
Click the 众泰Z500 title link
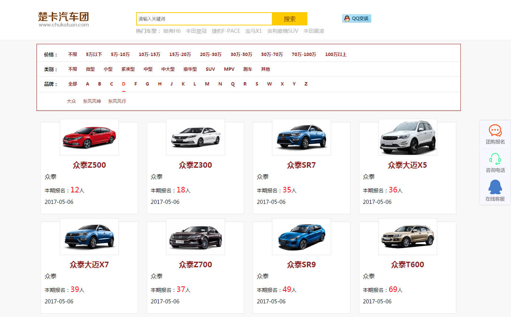coord(89,165)
